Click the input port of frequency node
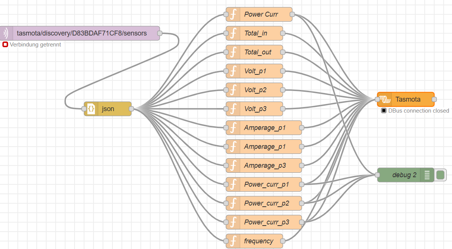The height and width of the screenshot is (249, 452). (226, 241)
